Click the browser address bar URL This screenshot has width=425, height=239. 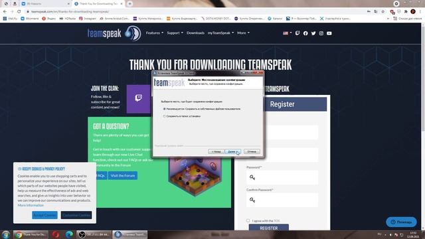[70, 11]
